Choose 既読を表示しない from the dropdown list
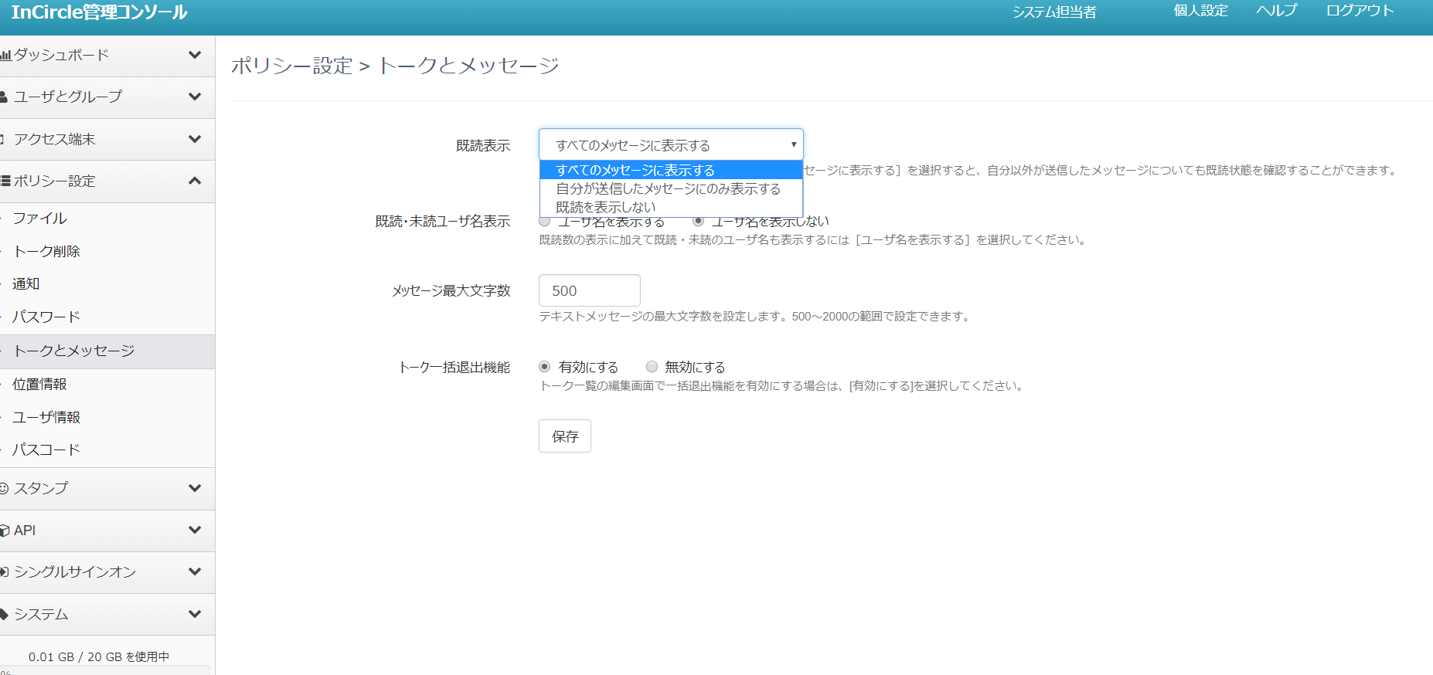Viewport: 1433px width, 675px height. point(605,207)
